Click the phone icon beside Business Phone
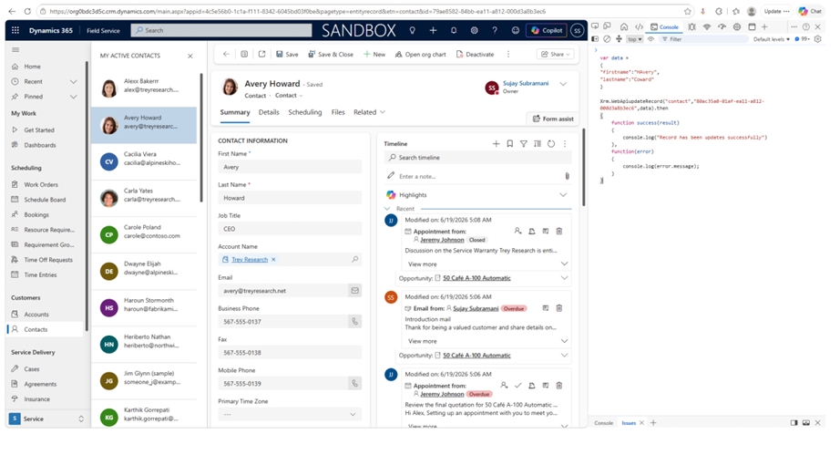The width and height of the screenshot is (840, 455). 354,322
